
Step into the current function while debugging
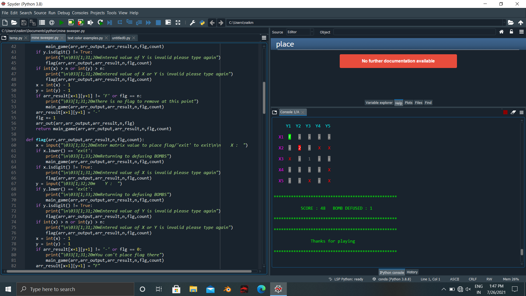[129, 22]
